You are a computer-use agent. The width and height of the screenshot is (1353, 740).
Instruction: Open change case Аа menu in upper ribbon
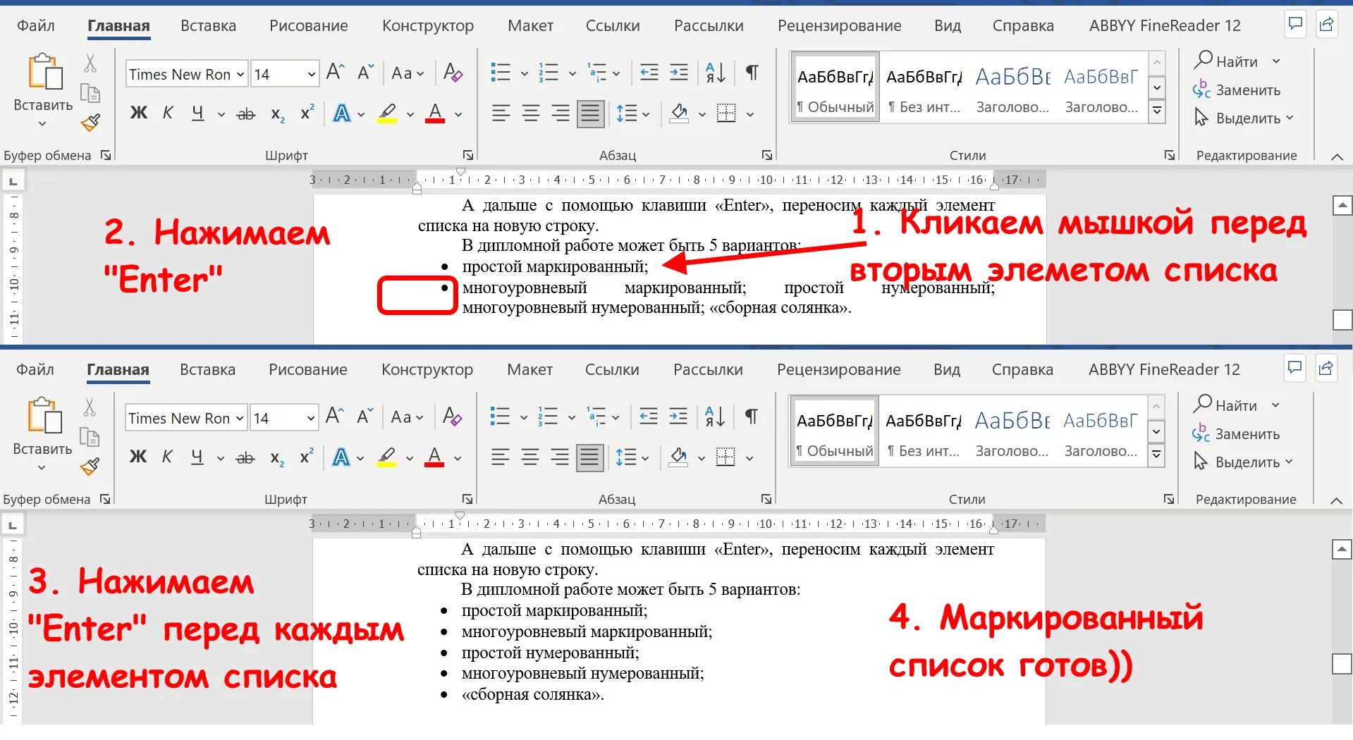pos(408,73)
